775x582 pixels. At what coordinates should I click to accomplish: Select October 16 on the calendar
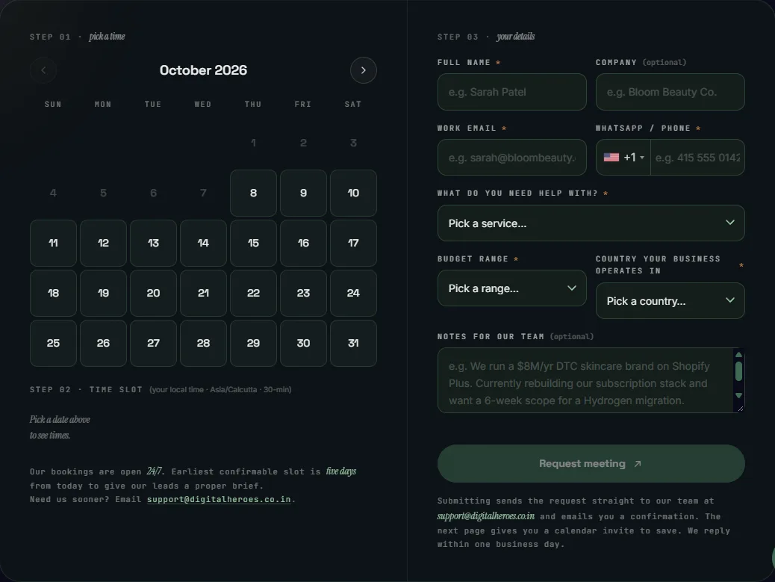tap(303, 243)
